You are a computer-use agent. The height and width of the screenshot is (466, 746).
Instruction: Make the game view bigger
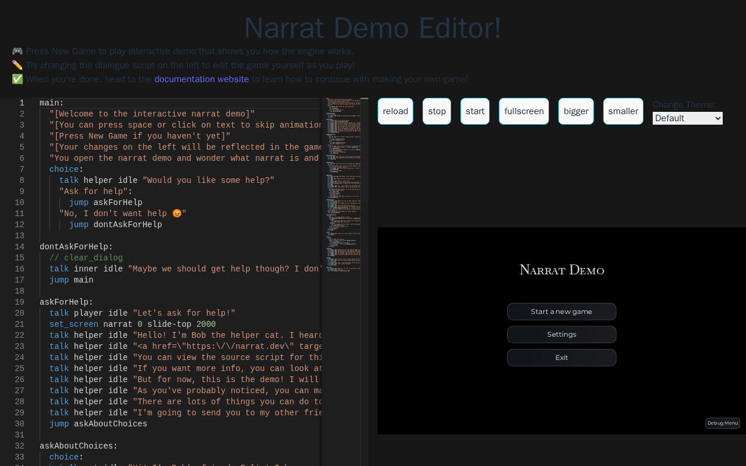pyautogui.click(x=576, y=111)
